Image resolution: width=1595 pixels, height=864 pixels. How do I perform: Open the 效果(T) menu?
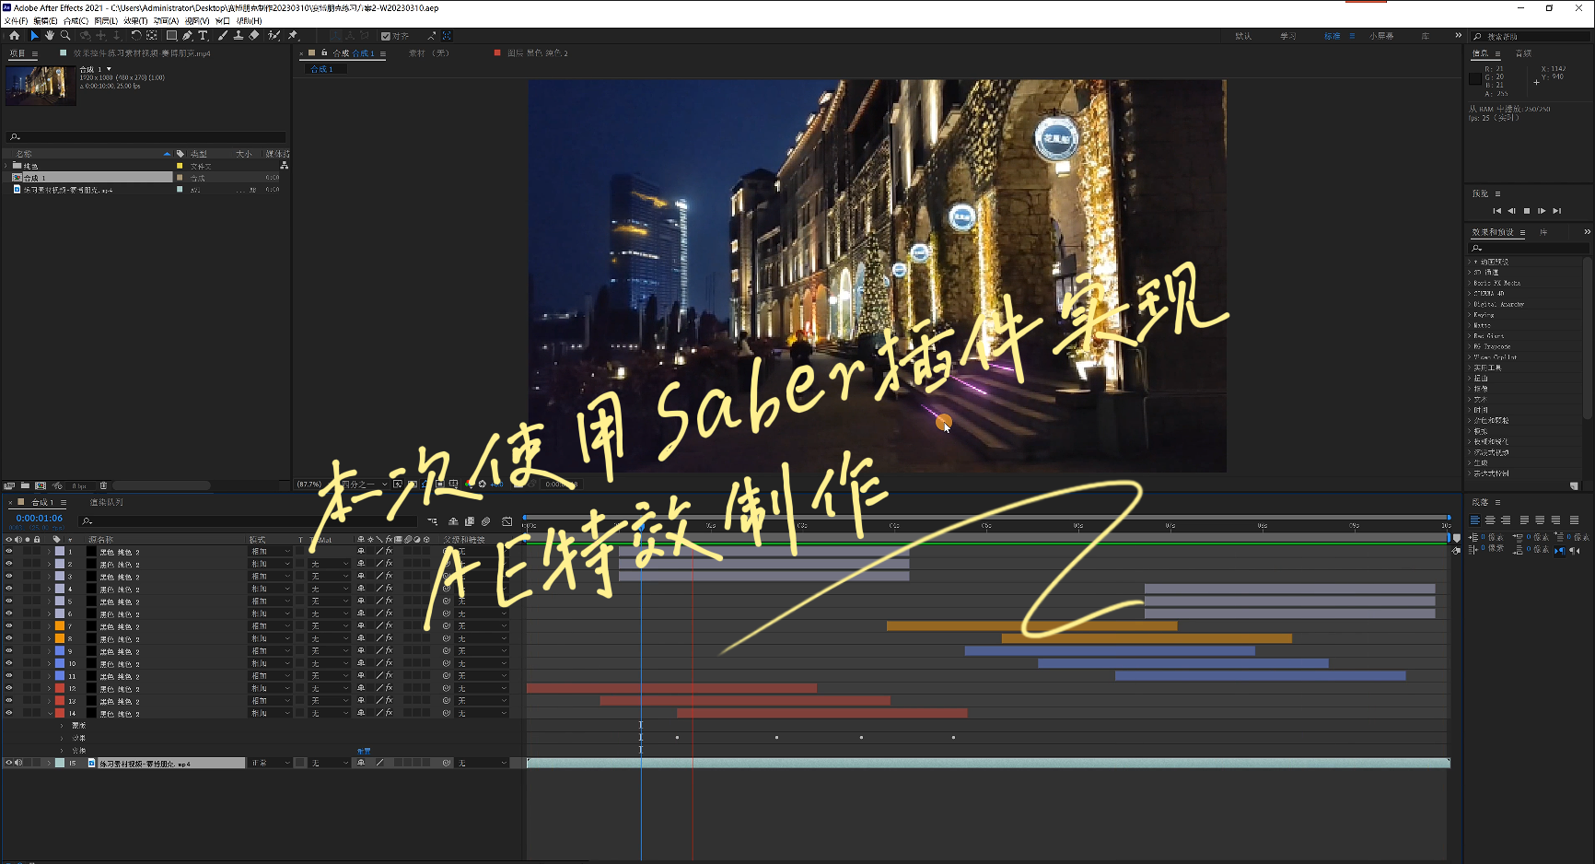135,21
